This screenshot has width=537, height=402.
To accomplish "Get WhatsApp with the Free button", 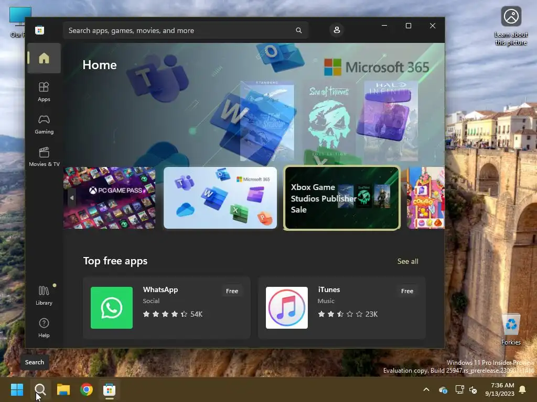I will (x=232, y=291).
